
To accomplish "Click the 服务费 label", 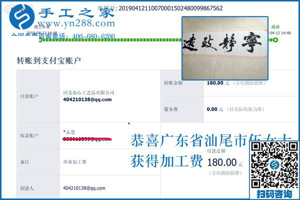I will (x=171, y=109).
